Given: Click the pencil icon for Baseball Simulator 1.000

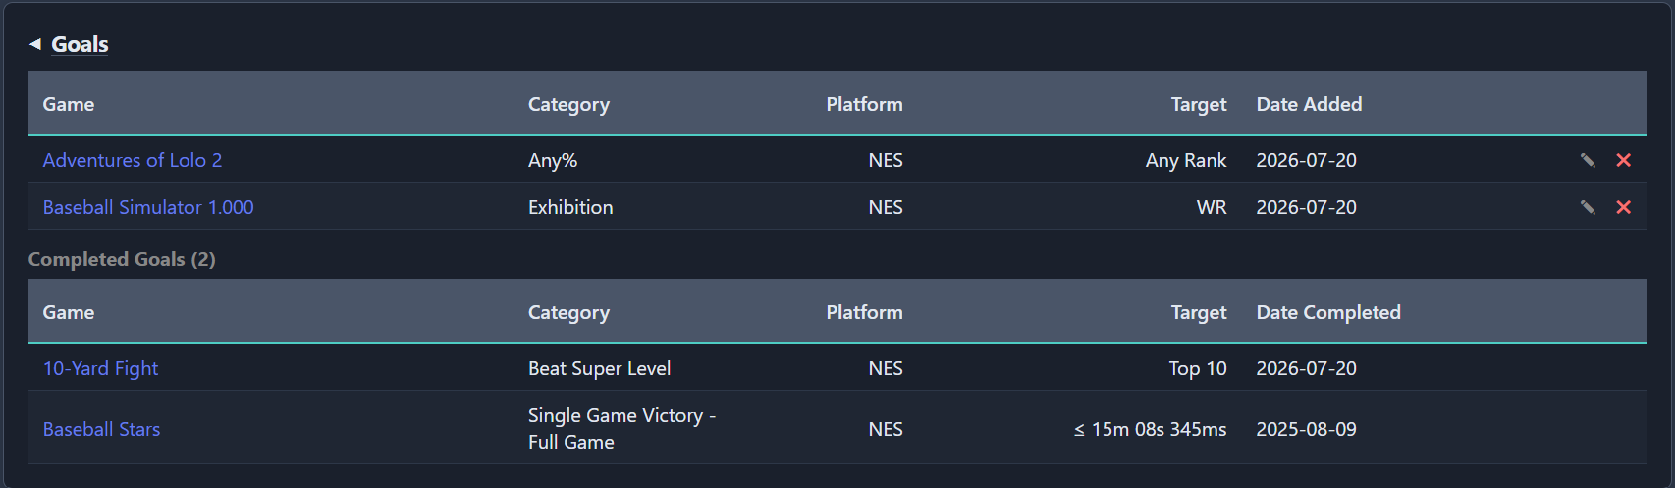Looking at the screenshot, I should click(1588, 207).
